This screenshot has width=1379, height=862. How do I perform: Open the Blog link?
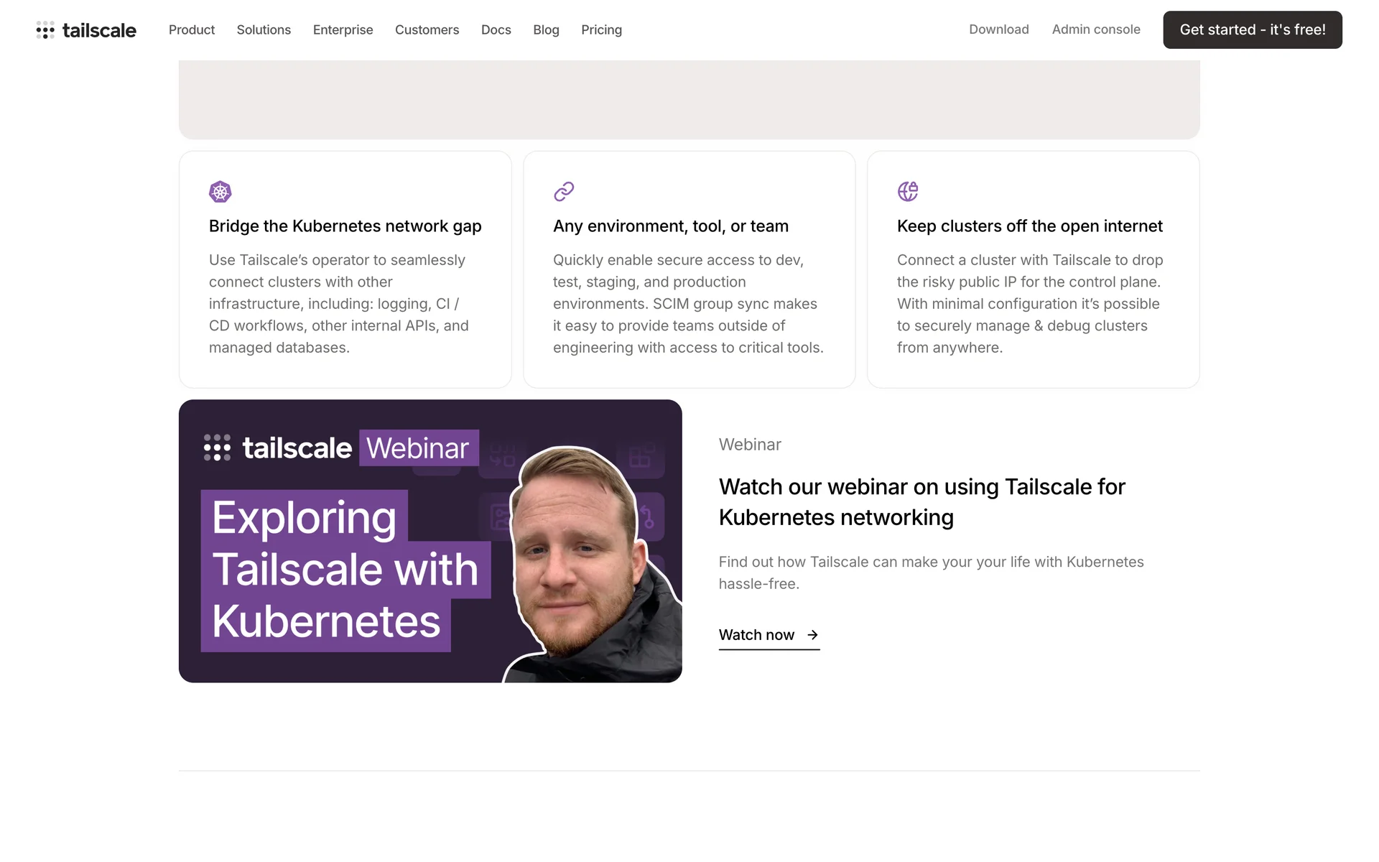coord(546,30)
